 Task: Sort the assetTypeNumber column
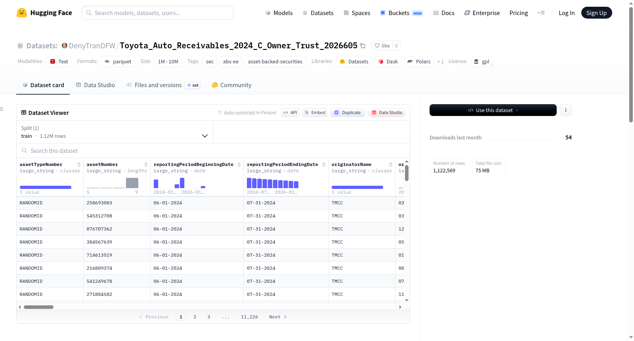click(79, 164)
